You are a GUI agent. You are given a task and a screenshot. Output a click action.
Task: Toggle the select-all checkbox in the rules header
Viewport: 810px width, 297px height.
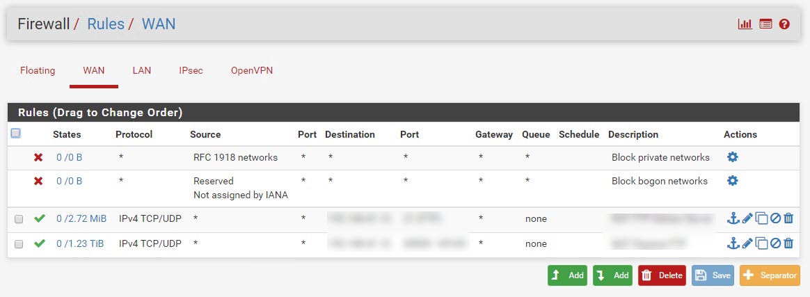pyautogui.click(x=15, y=134)
